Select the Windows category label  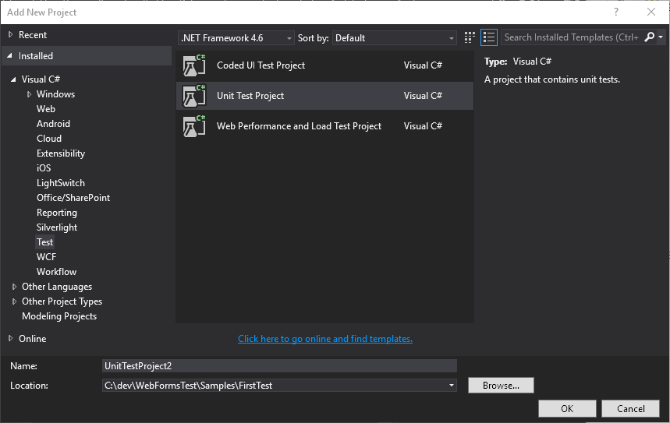click(x=55, y=94)
